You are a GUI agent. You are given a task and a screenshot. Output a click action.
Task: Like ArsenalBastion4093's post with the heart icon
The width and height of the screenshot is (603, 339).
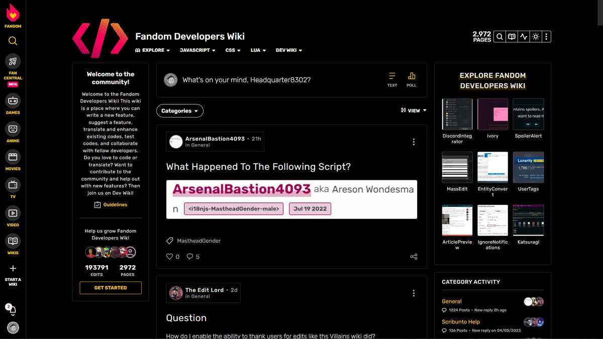[169, 256]
